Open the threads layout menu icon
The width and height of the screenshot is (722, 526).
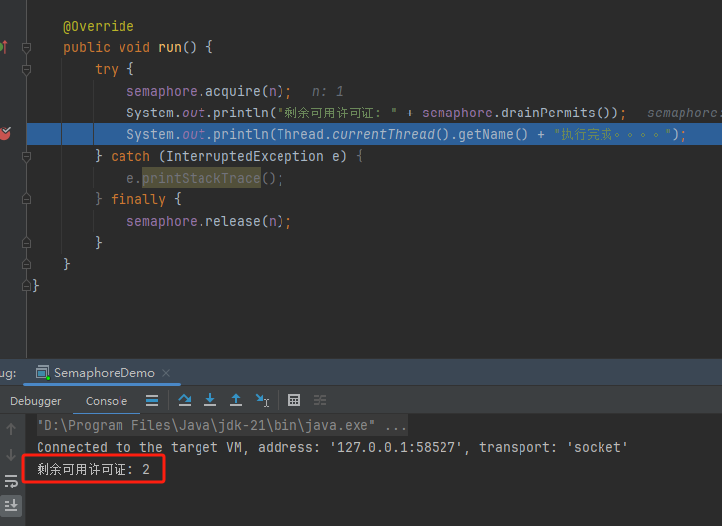click(x=152, y=400)
